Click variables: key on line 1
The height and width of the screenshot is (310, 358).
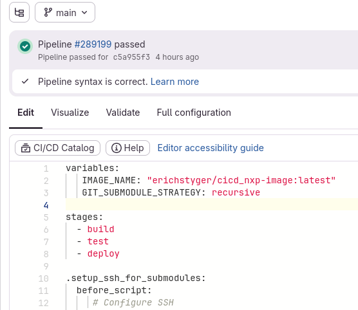[x=93, y=168]
